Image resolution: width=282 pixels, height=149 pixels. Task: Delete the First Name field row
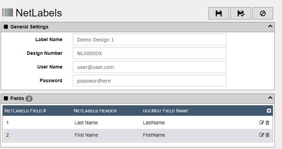(x=268, y=135)
